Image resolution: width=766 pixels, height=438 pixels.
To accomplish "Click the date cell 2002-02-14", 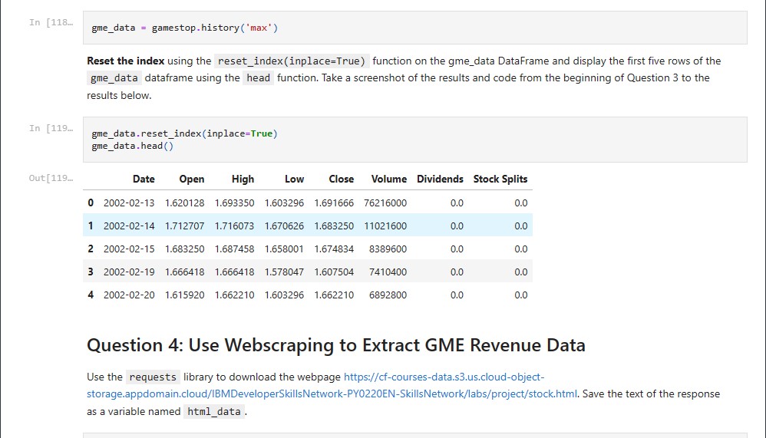I will (129, 226).
